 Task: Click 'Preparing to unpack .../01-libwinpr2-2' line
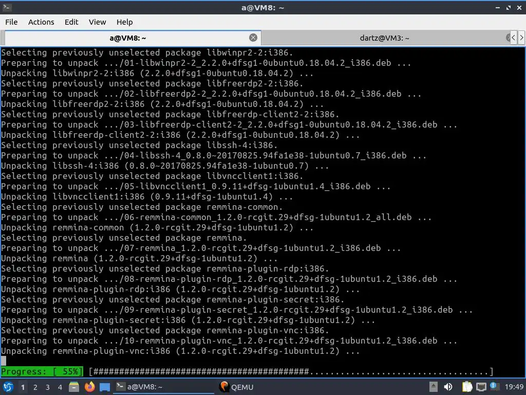pos(206,63)
